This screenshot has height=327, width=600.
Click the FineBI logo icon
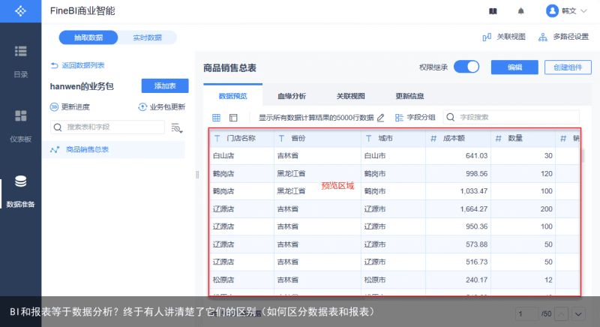click(x=20, y=10)
